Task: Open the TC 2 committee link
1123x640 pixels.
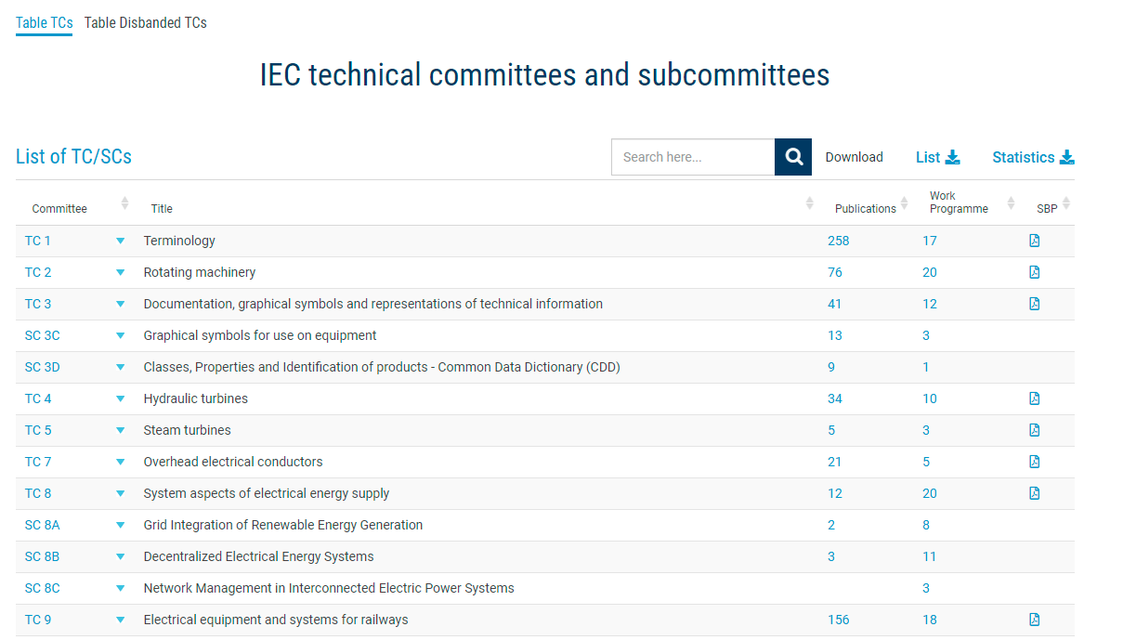Action: [x=38, y=272]
